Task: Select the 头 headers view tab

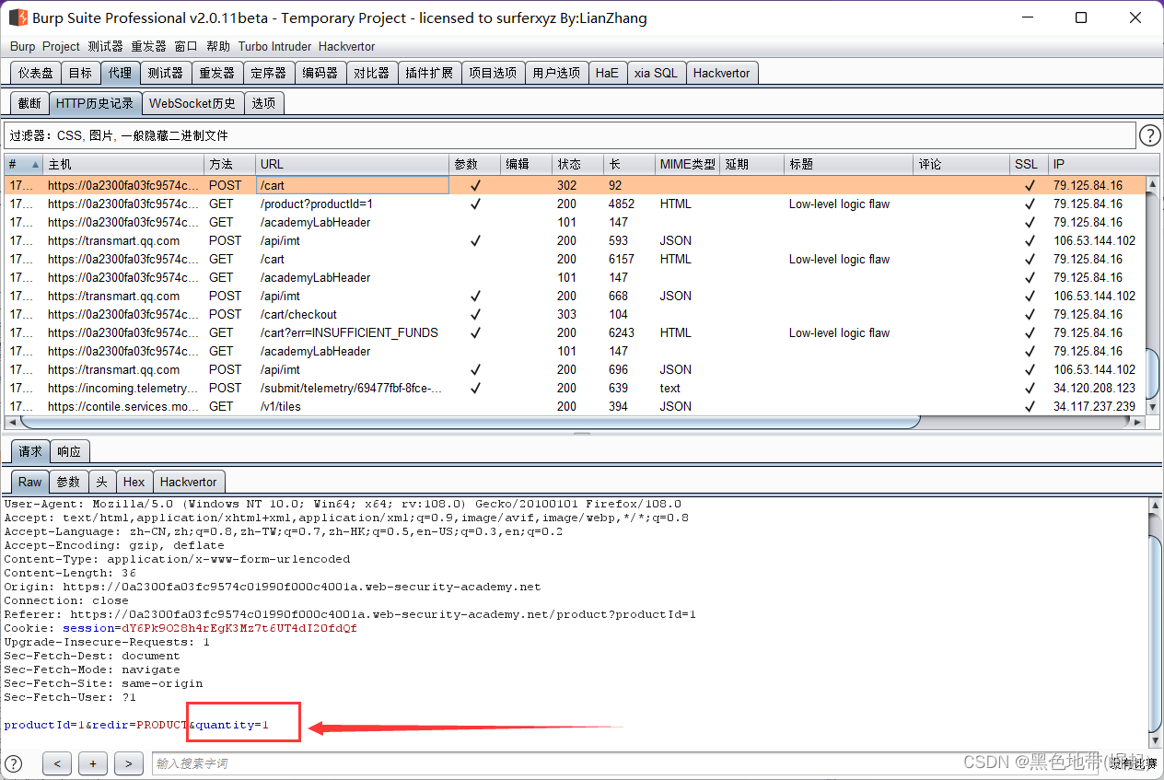Action: click(101, 482)
